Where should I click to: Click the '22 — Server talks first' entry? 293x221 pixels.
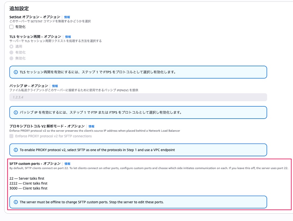pos(27,179)
